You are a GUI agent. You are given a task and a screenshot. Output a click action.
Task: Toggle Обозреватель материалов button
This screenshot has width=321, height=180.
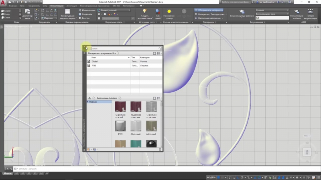pos(209,10)
